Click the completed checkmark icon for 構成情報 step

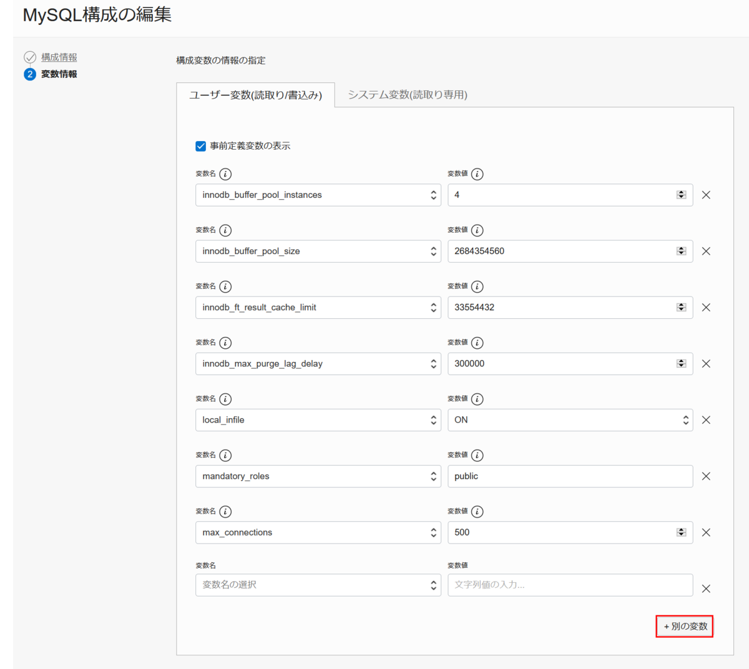30,57
